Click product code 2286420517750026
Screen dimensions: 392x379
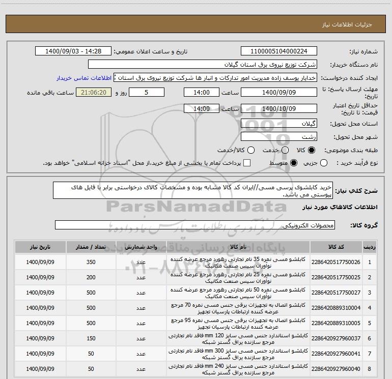[336, 263]
